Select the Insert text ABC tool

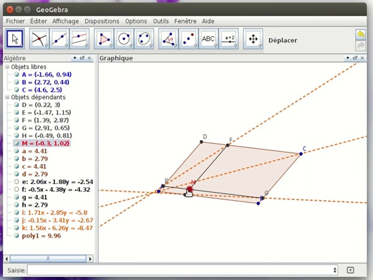coord(208,39)
